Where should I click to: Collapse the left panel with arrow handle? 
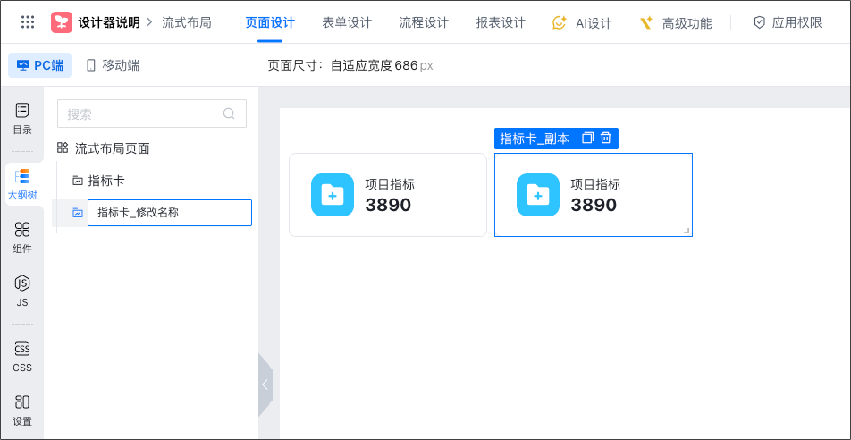pyautogui.click(x=265, y=385)
